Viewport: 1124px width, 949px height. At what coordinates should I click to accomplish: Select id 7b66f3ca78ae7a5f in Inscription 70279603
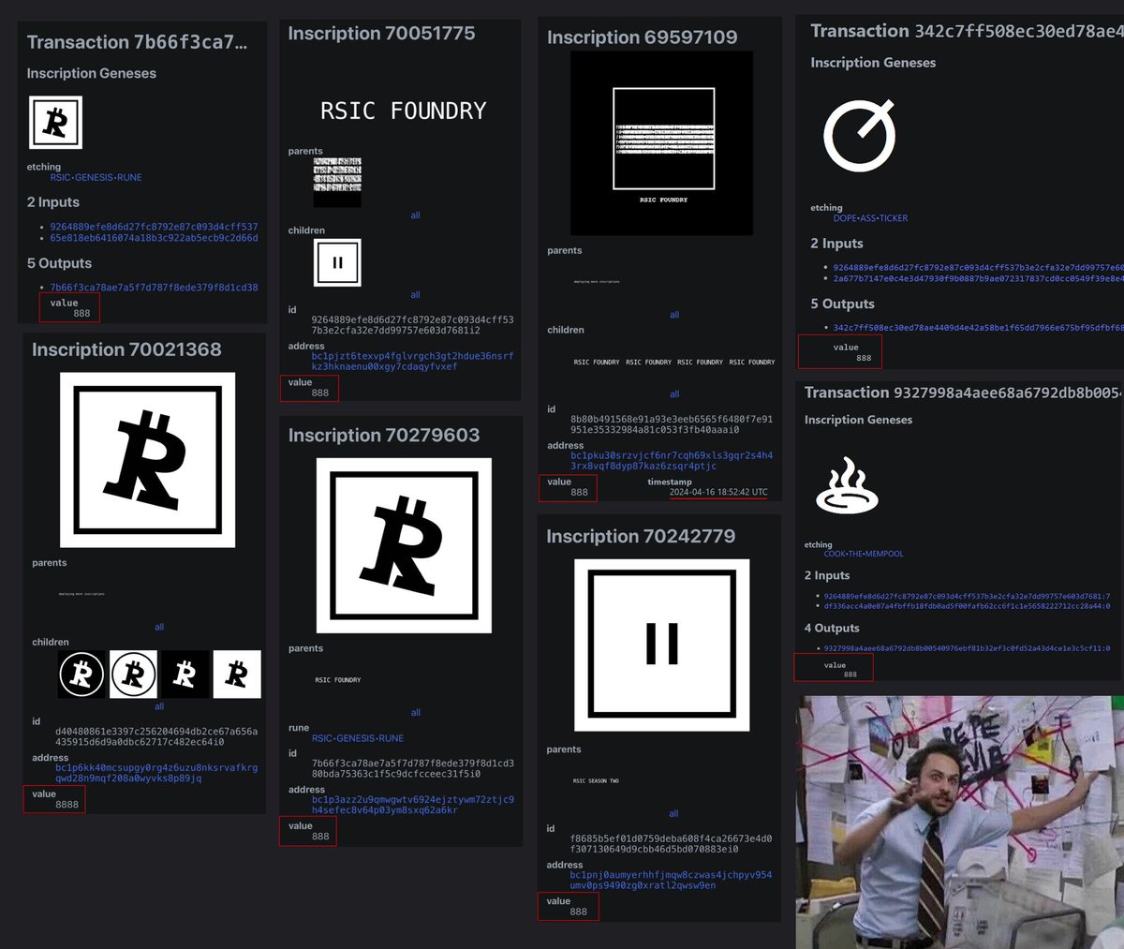click(413, 768)
